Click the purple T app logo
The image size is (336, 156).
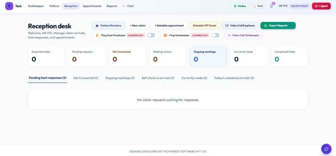coord(9,6)
